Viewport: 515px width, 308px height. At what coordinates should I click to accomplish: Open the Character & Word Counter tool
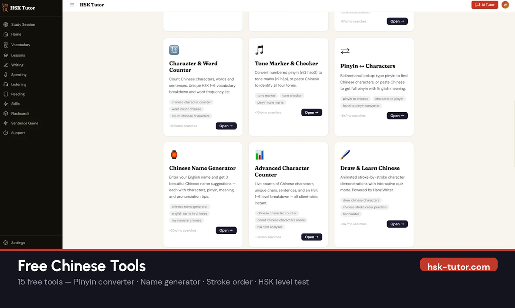pyautogui.click(x=226, y=126)
